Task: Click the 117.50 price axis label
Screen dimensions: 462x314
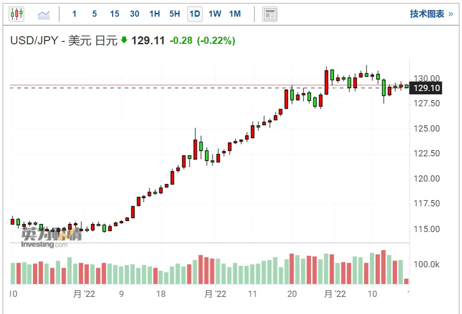Action: [427, 203]
